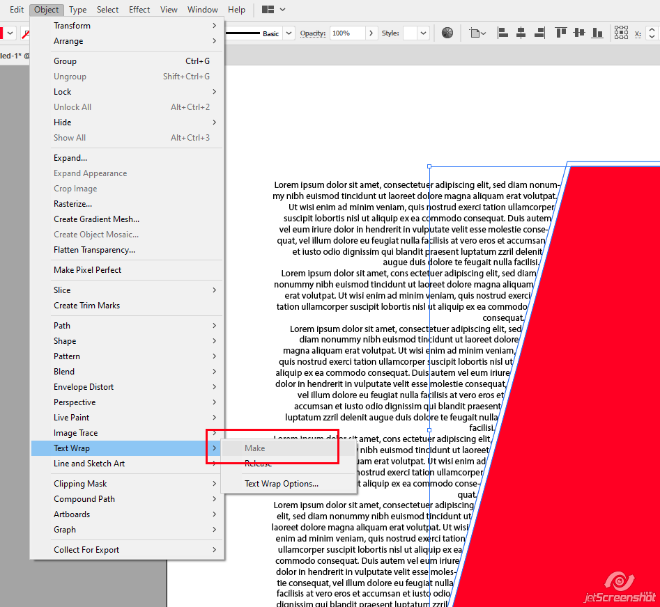660x607 pixels.
Task: Choose Flatten Transparency... item
Action: pyautogui.click(x=127, y=250)
